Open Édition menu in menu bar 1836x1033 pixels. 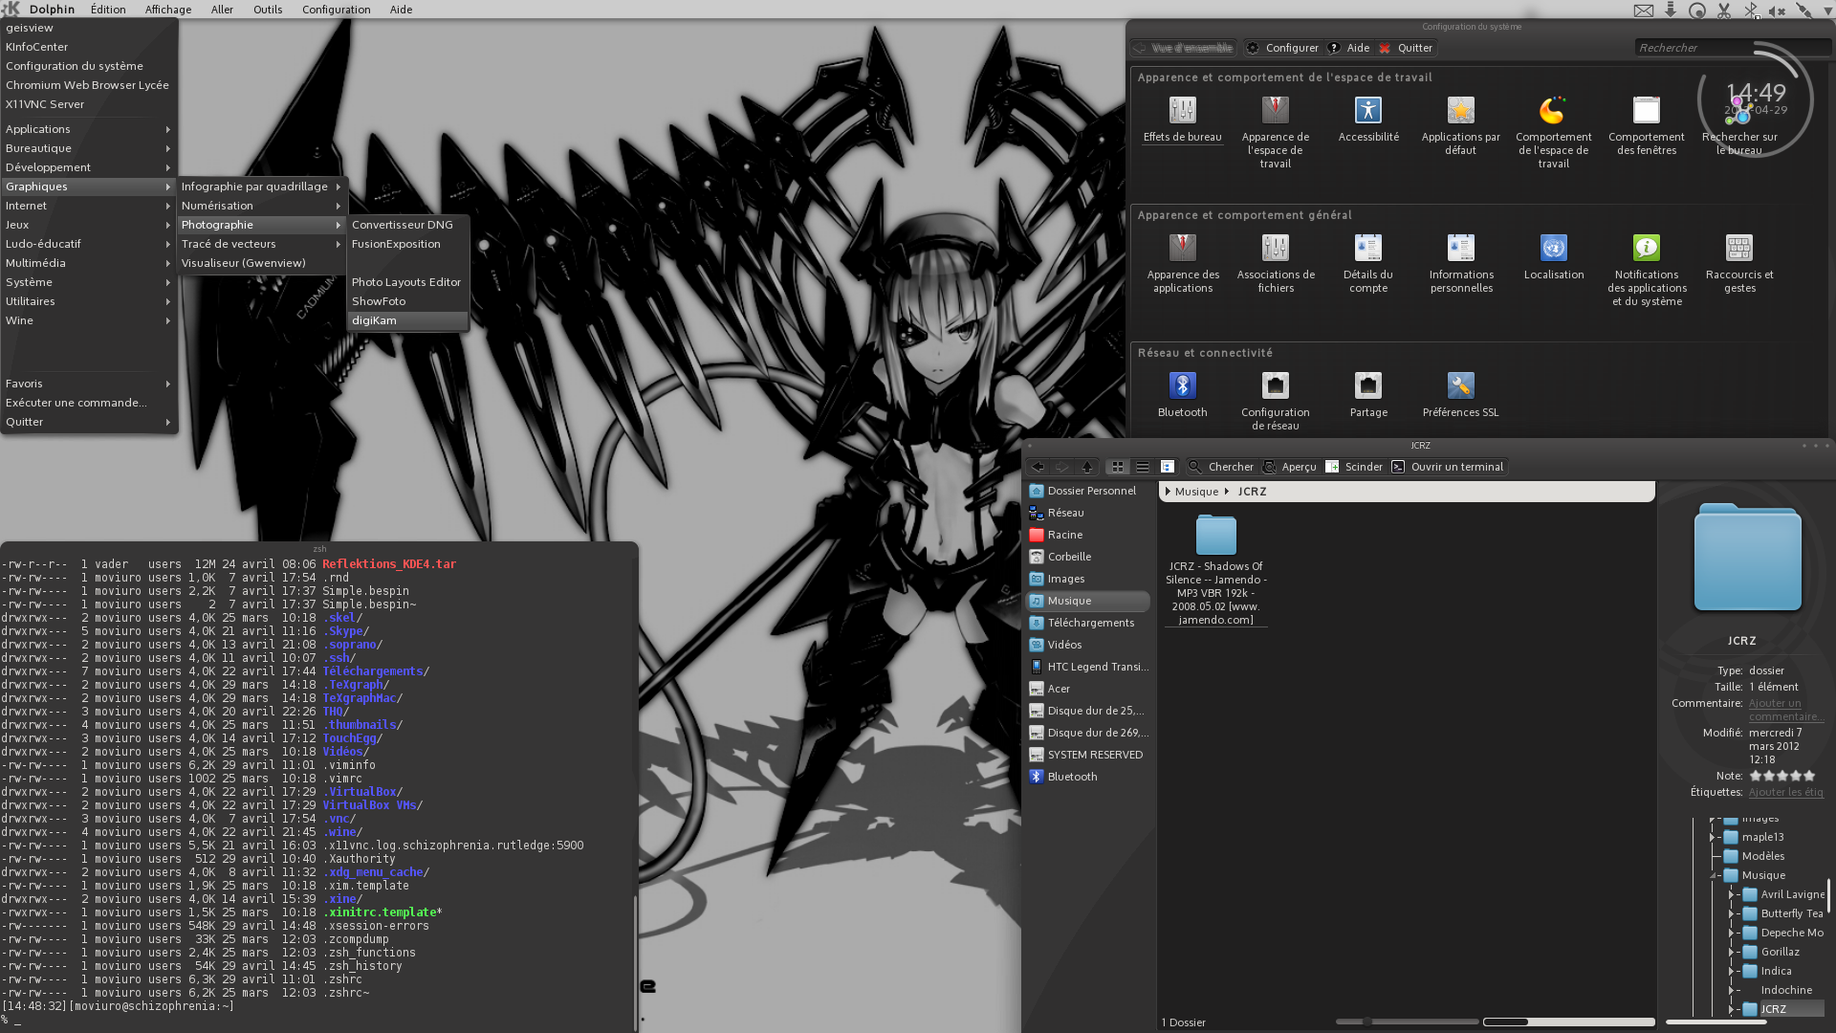point(108,10)
